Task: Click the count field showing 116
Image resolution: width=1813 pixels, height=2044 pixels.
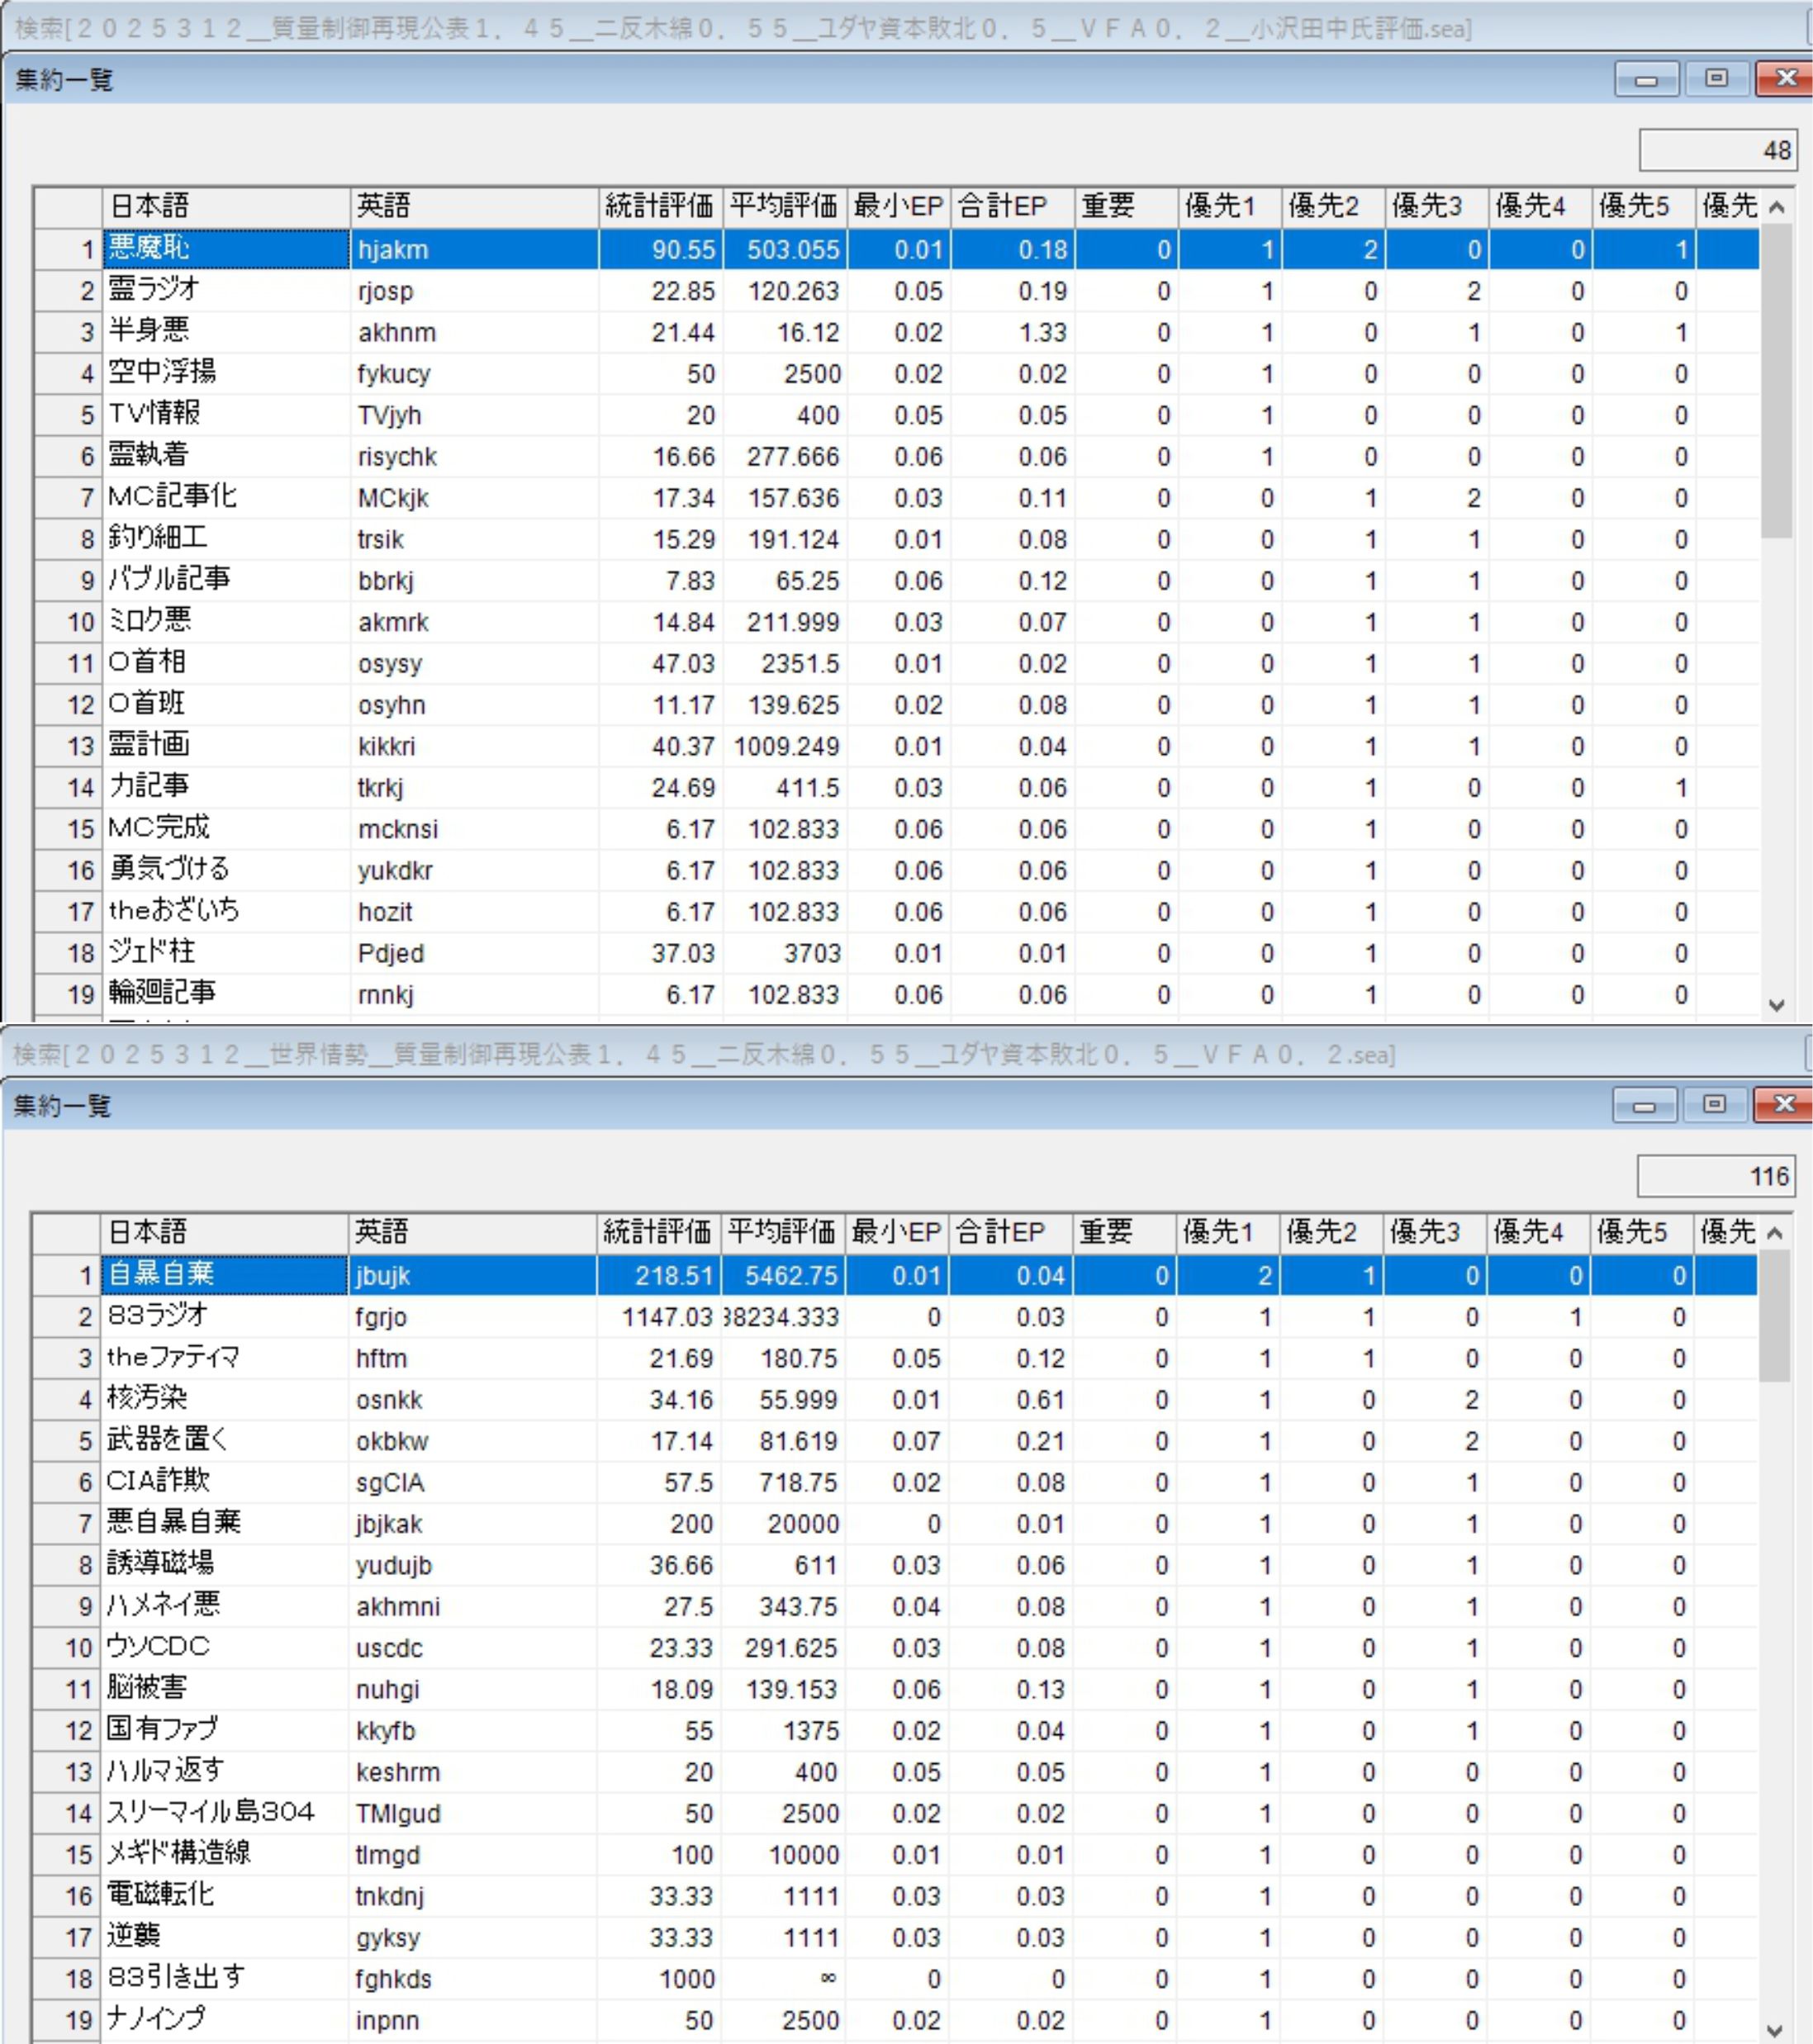Action: point(1716,1176)
